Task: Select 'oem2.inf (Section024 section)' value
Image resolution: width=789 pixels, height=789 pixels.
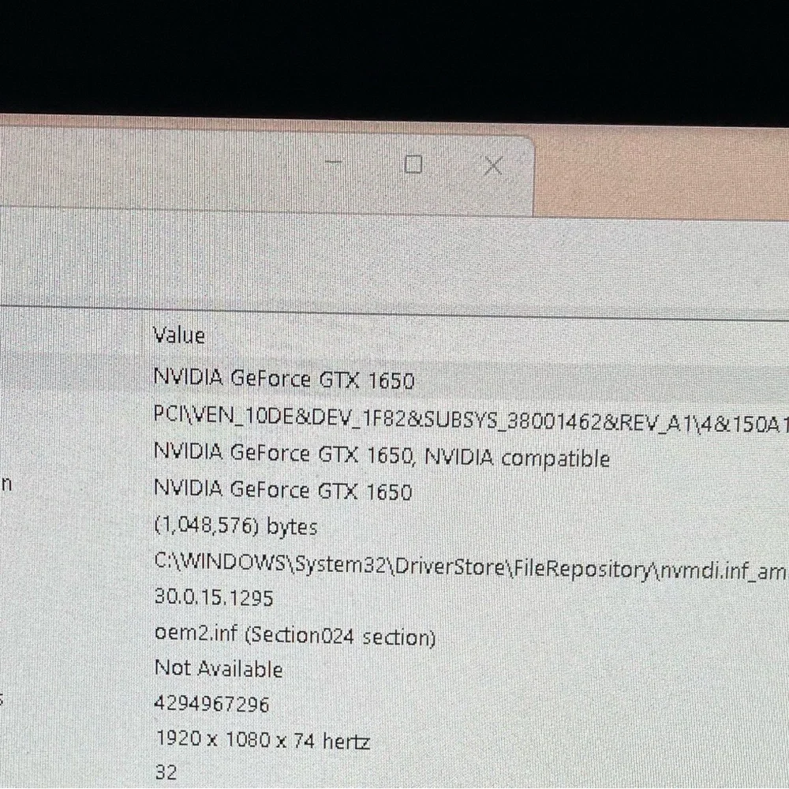Action: point(295,635)
